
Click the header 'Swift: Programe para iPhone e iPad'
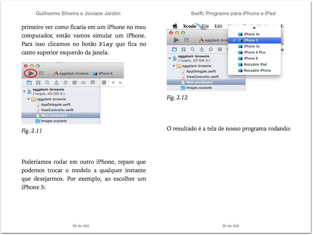click(233, 13)
